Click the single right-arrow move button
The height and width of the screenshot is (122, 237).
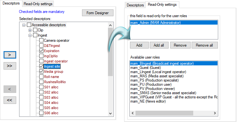click(x=10, y=55)
